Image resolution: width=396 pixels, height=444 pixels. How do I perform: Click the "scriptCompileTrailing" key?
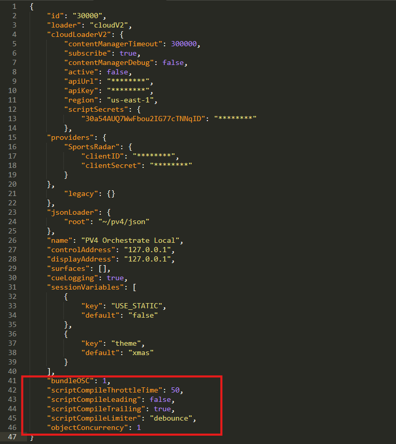tap(96, 409)
